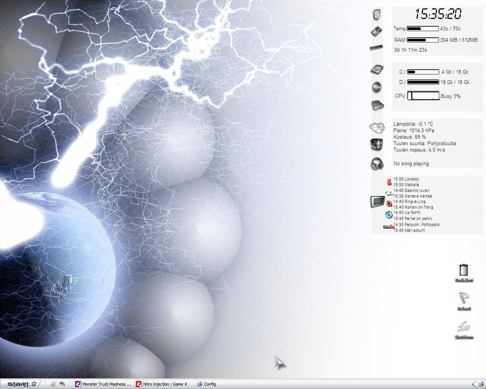Click the Sub channel logo

(388, 227)
